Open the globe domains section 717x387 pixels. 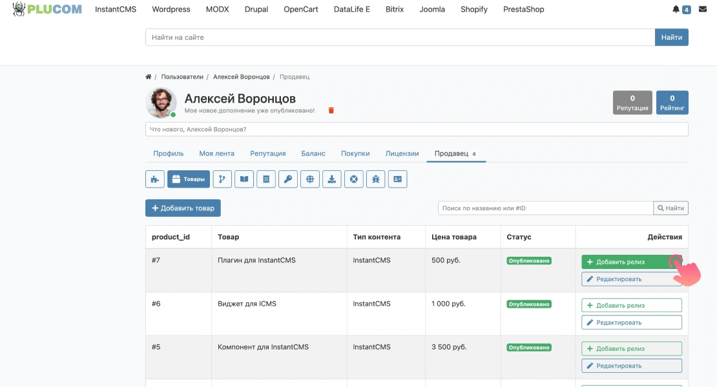[x=310, y=179]
